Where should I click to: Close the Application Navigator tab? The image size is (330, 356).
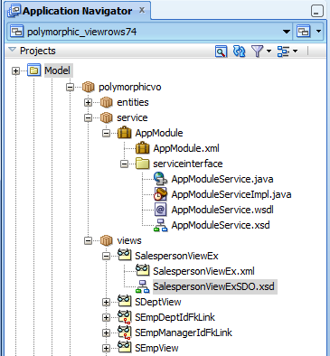point(142,11)
